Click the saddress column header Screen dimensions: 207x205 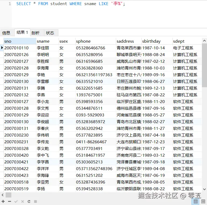click(x=129, y=41)
